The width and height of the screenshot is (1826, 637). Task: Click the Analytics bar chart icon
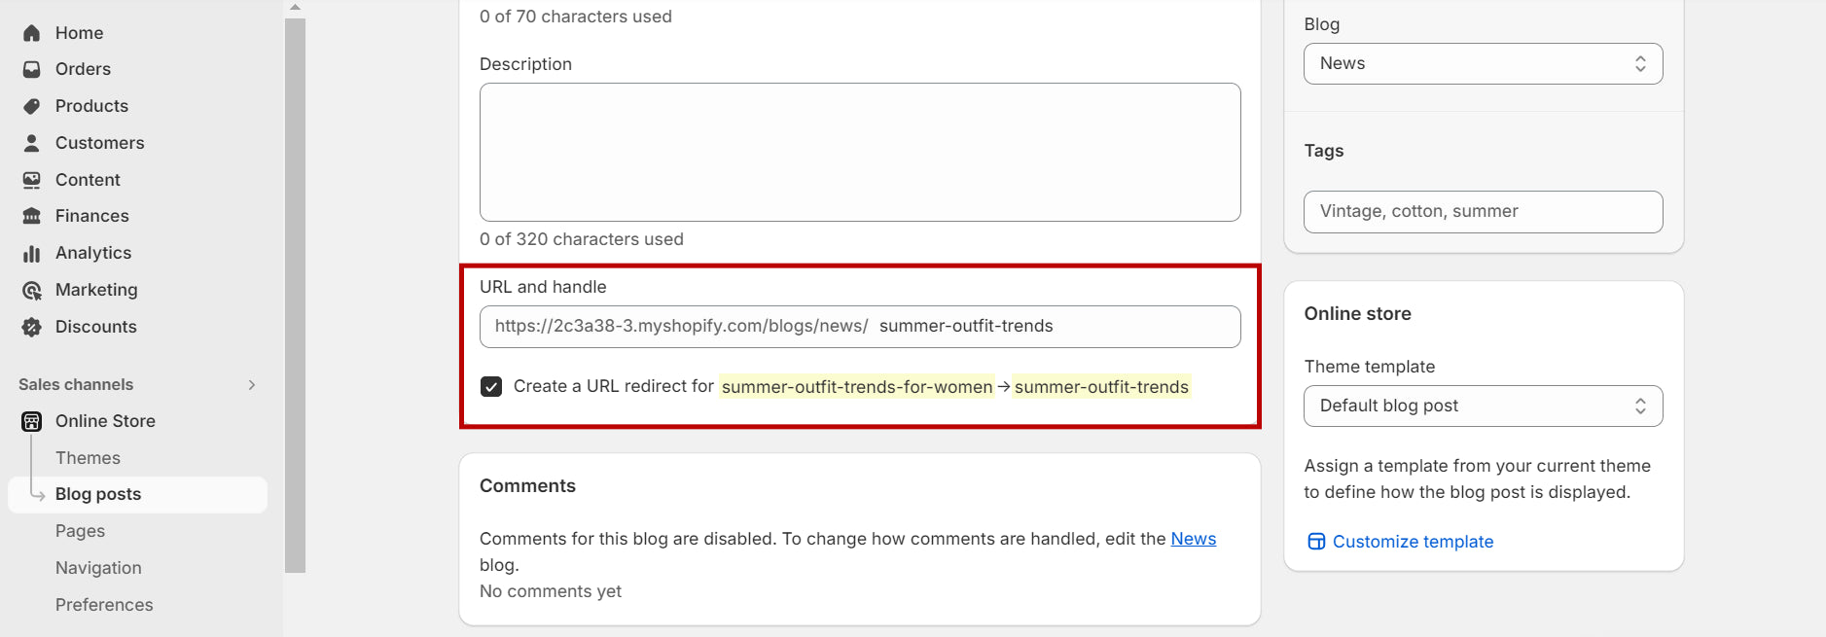point(32,253)
